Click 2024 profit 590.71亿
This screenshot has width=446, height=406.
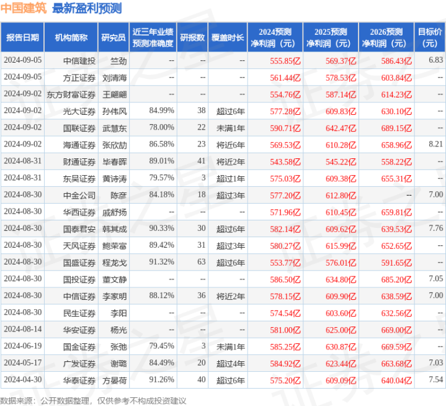pyautogui.click(x=285, y=128)
